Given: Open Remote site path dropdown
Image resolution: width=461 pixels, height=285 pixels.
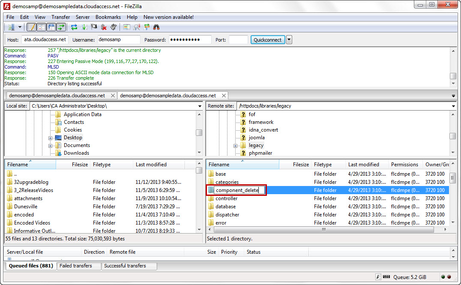Looking at the screenshot, I should 453,106.
